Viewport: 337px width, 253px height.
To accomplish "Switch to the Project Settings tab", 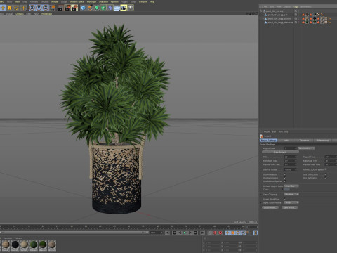I will click(x=268, y=141).
